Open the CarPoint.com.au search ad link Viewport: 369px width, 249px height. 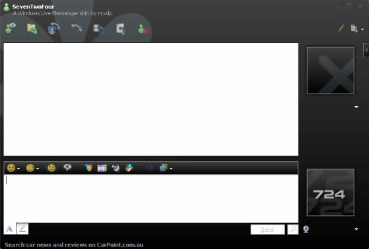[x=74, y=245]
